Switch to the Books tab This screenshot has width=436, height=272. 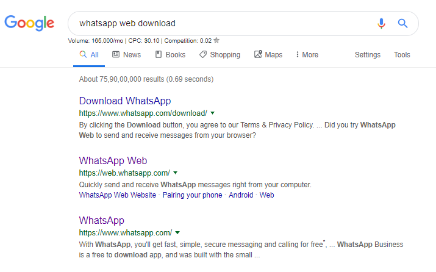coord(170,55)
